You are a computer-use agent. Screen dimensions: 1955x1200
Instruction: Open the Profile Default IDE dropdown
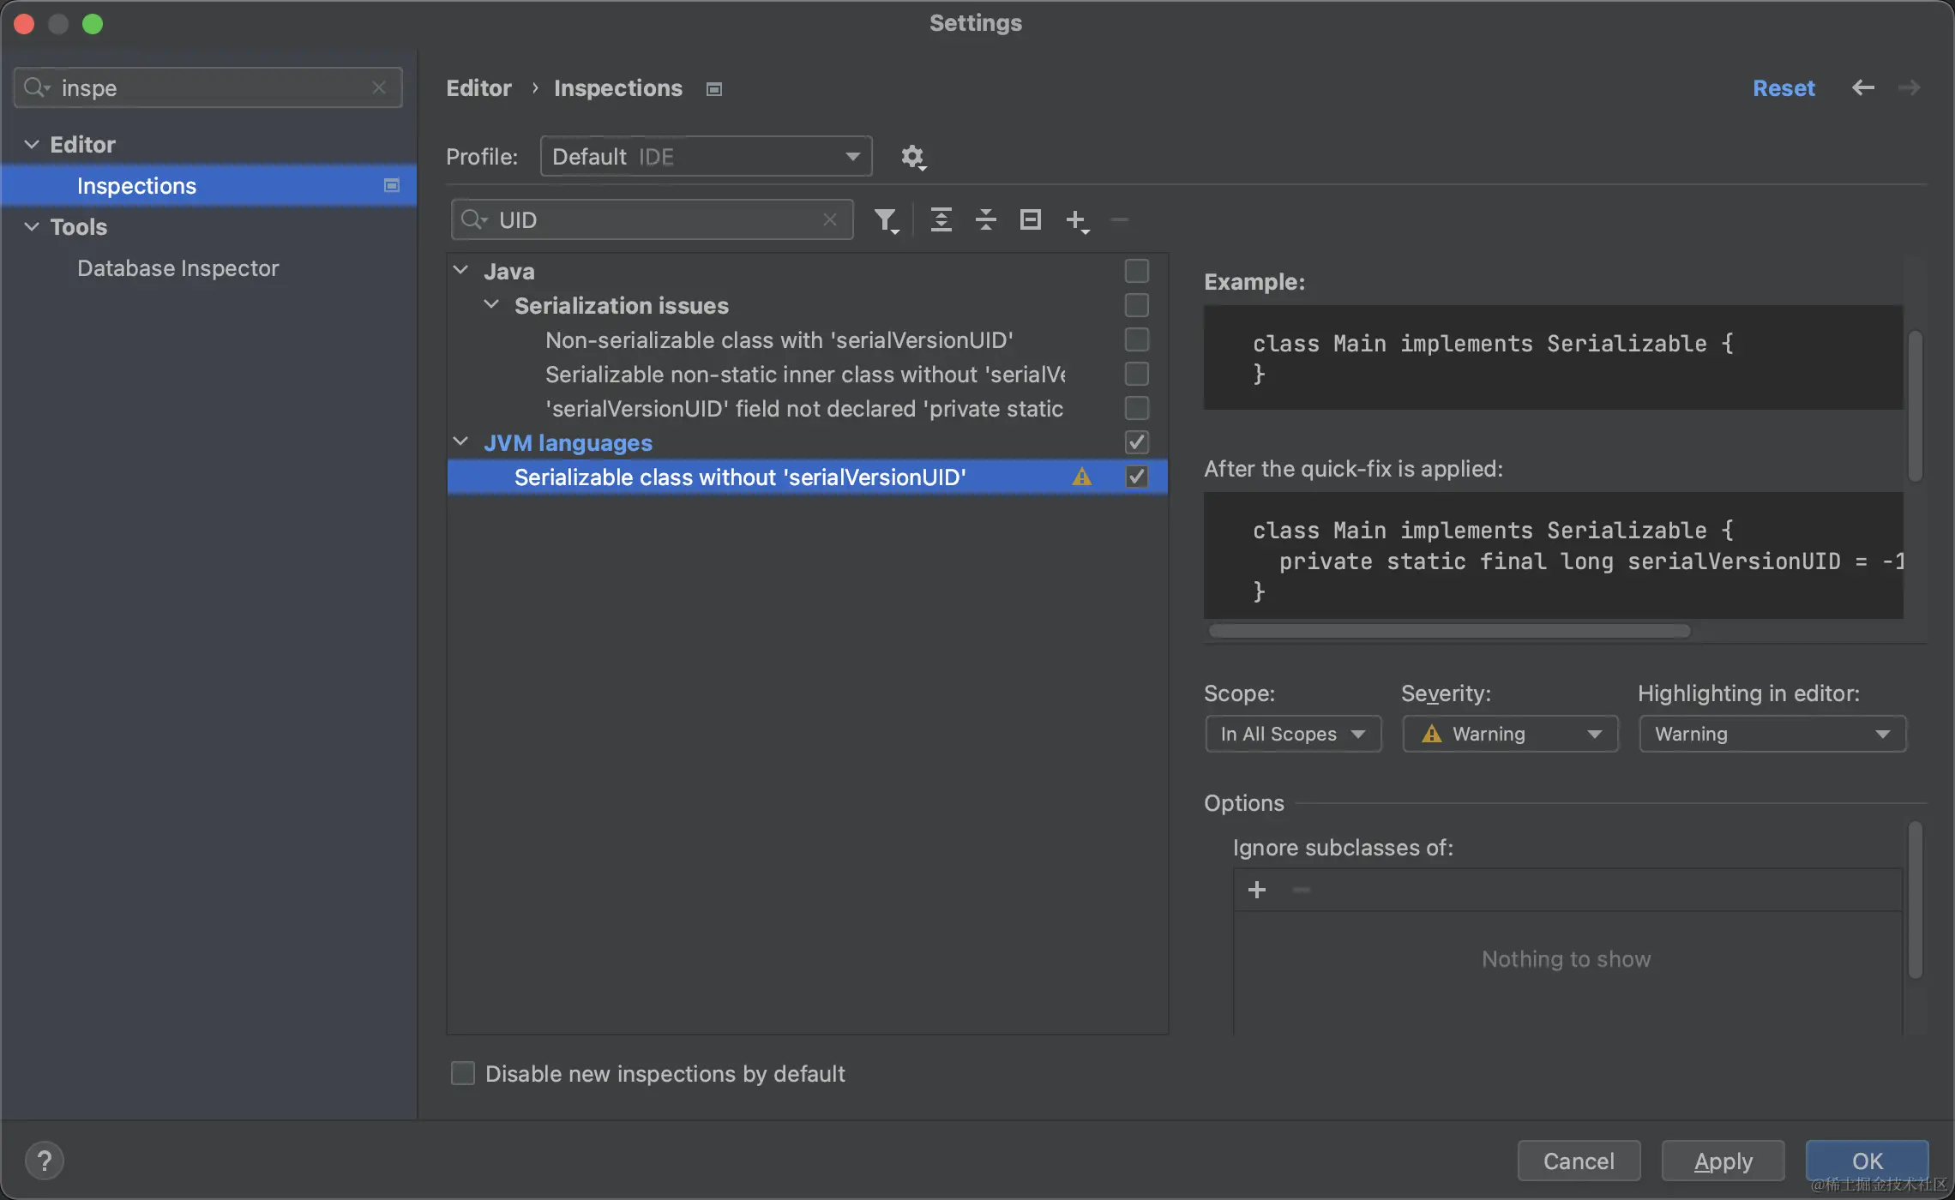click(706, 157)
